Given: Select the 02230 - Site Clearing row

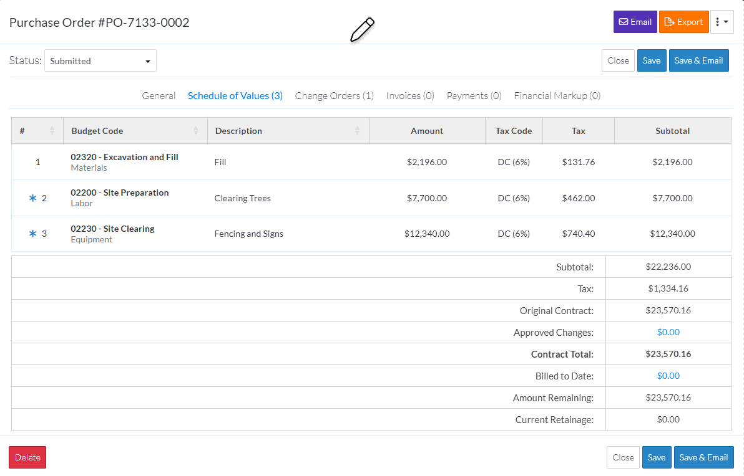Looking at the screenshot, I should pyautogui.click(x=371, y=234).
